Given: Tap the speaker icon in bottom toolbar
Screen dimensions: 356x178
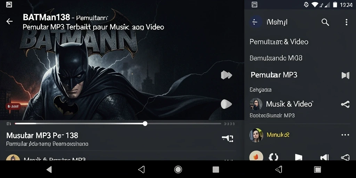Looking at the screenshot, I should [x=324, y=157].
